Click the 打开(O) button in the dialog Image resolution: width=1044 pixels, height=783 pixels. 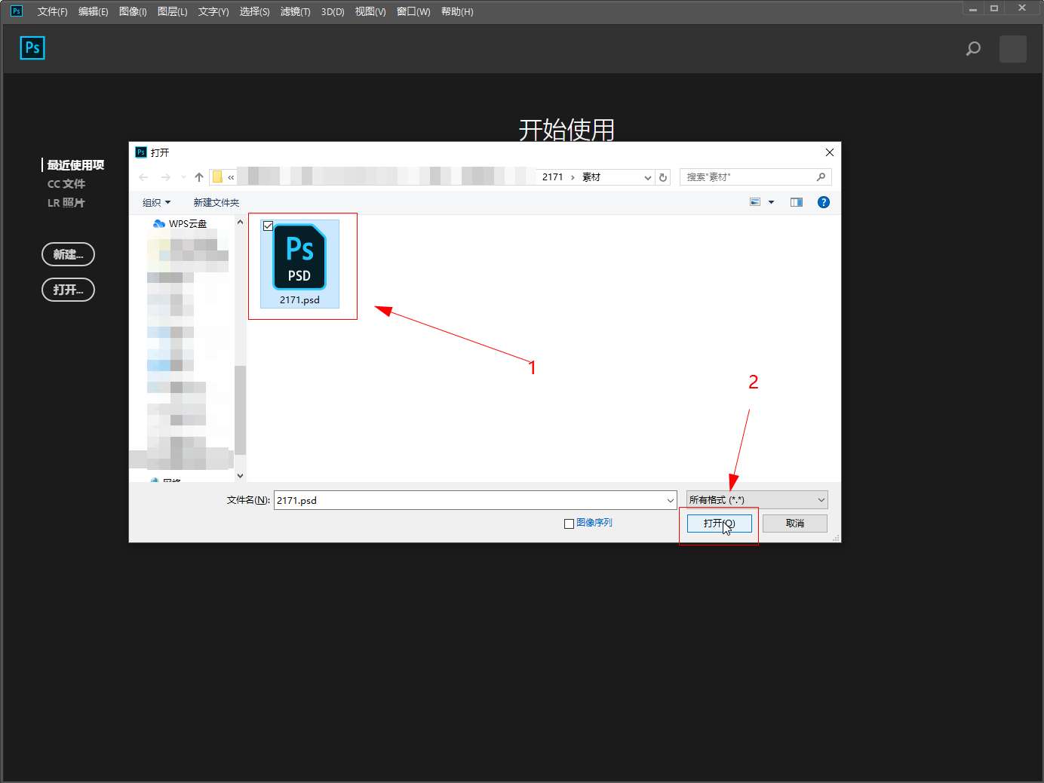(x=720, y=523)
